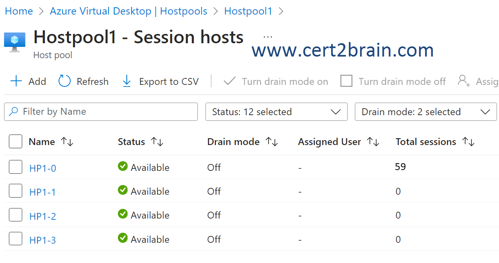499x263 pixels.
Task: Sort by Total sessions column arrows
Action: (x=468, y=142)
